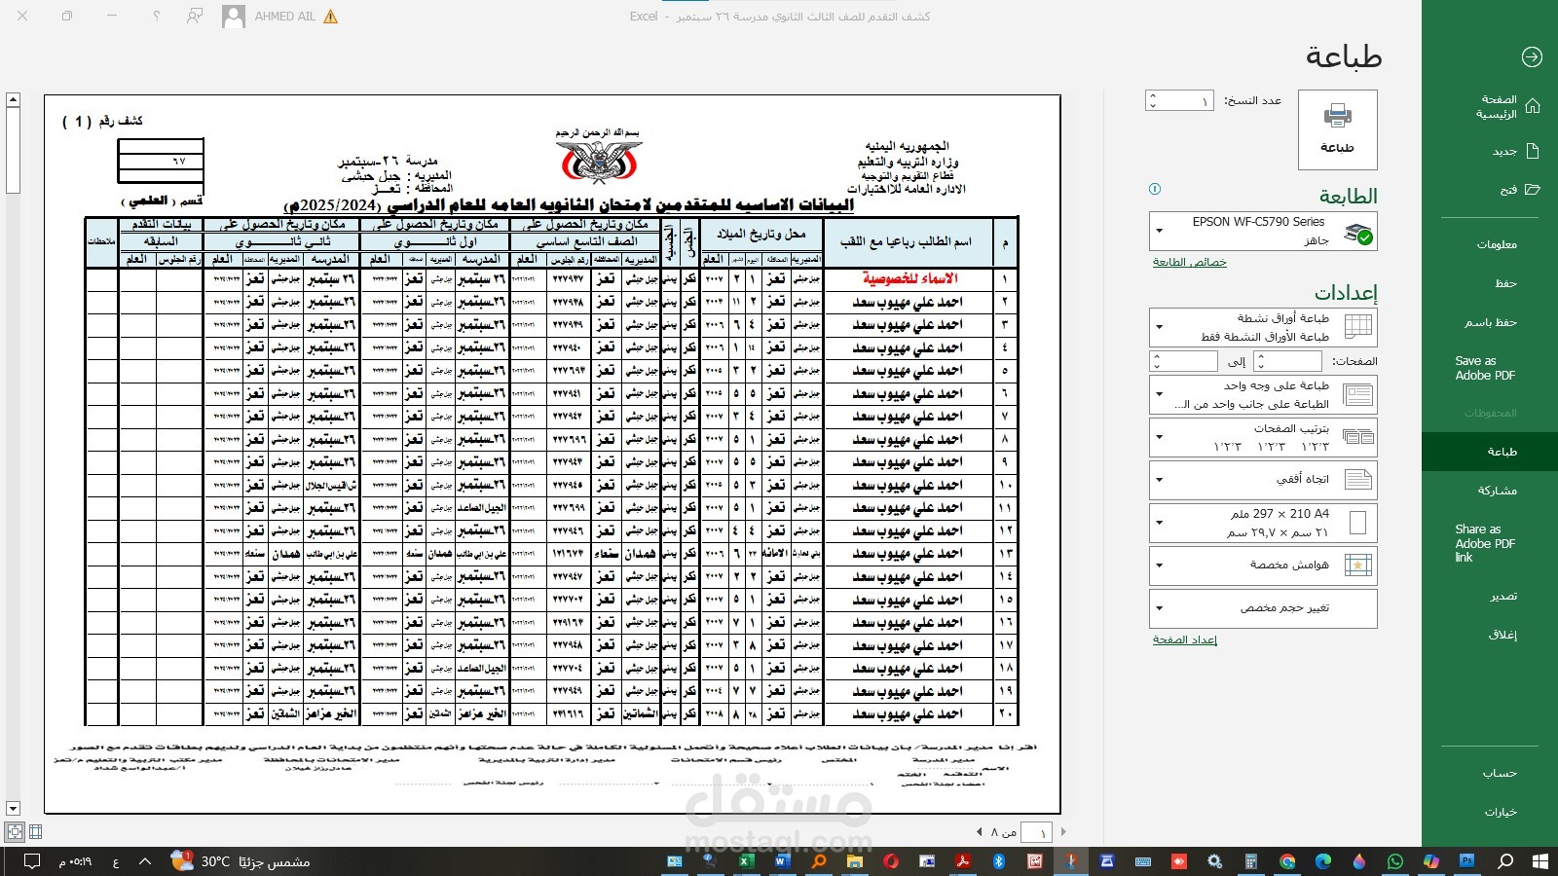
Task: Click the feedback person icon in title bar
Action: point(196,17)
